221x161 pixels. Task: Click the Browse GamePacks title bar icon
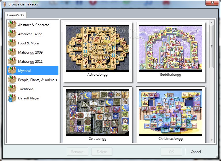pyautogui.click(x=5, y=4)
